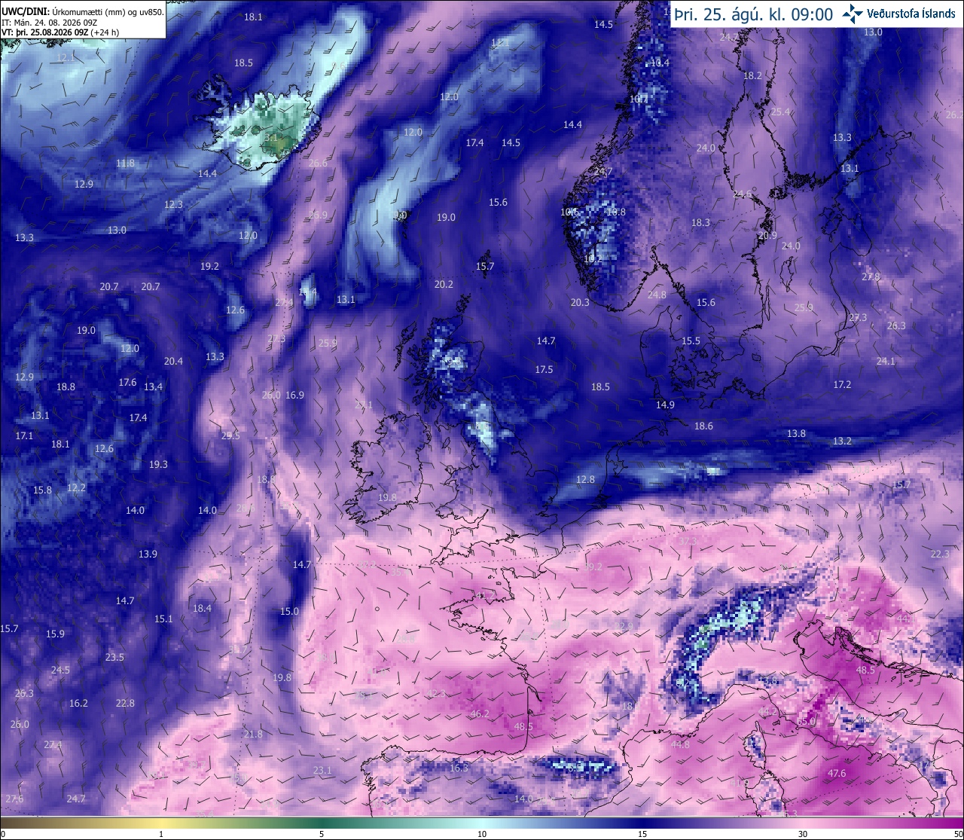Viewport: 964px width, 840px height.
Task: Click the 10 mark on the legend bar
Action: (482, 834)
